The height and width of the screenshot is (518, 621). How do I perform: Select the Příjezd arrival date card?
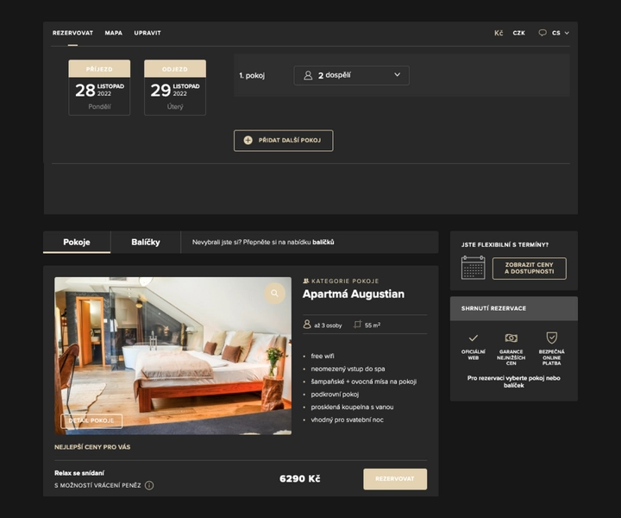coord(99,87)
